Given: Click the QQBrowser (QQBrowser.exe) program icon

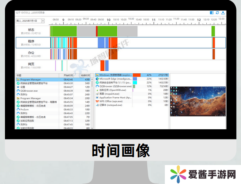Looking at the screenshot, I should coord(97,86).
